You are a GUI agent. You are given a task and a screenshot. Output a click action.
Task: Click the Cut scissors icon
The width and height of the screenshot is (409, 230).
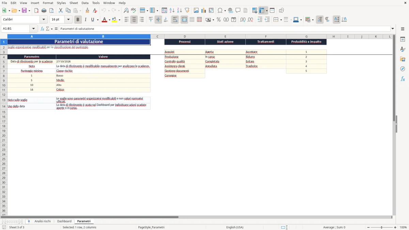pos(61,11)
